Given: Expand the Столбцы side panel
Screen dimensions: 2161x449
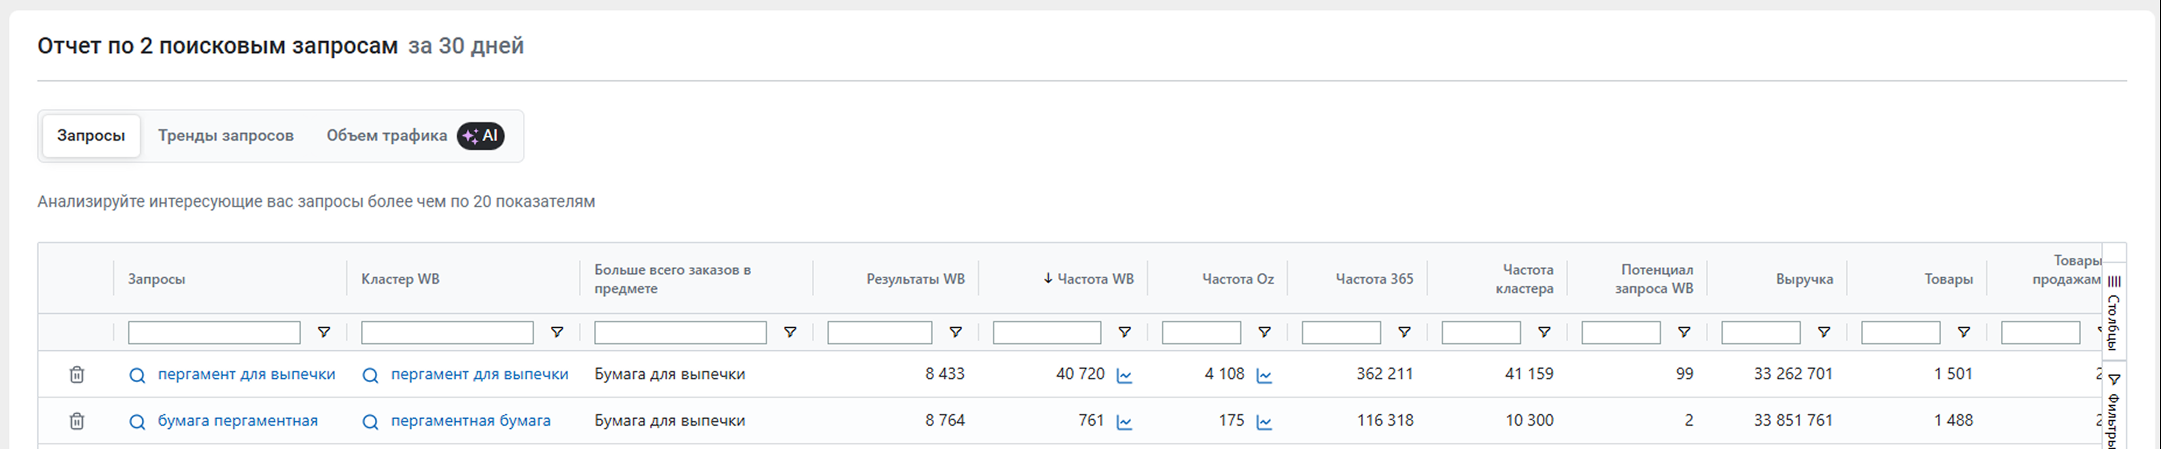Looking at the screenshot, I should [x=2113, y=314].
